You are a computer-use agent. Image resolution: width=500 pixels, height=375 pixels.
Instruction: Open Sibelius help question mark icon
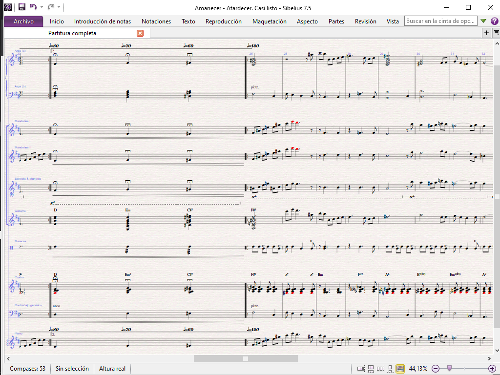(x=494, y=21)
